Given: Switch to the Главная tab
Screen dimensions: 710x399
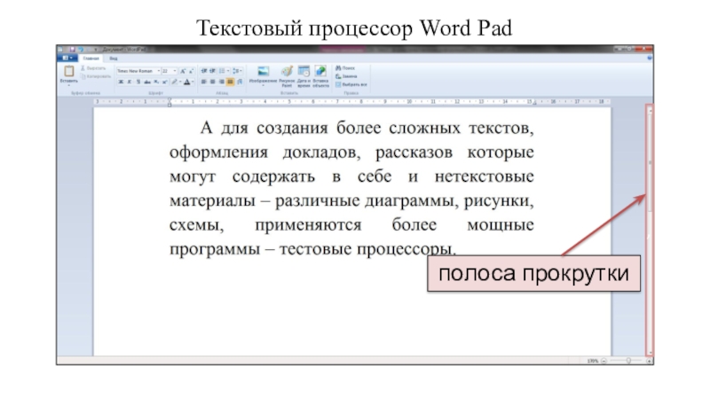Looking at the screenshot, I should (x=91, y=59).
